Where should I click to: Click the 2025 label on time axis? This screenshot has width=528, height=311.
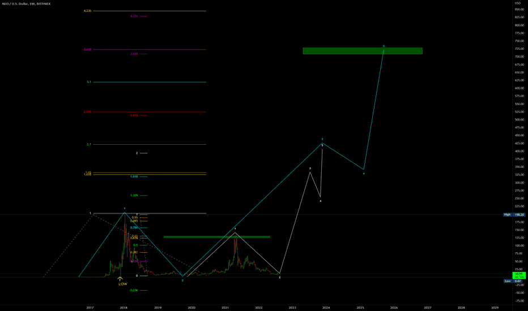pyautogui.click(x=360, y=308)
